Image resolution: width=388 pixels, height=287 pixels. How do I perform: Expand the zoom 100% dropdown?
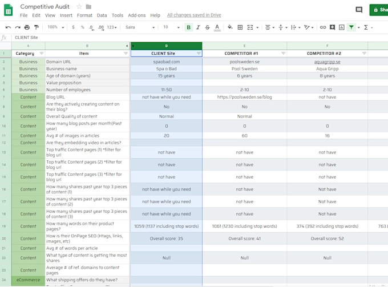[56, 27]
